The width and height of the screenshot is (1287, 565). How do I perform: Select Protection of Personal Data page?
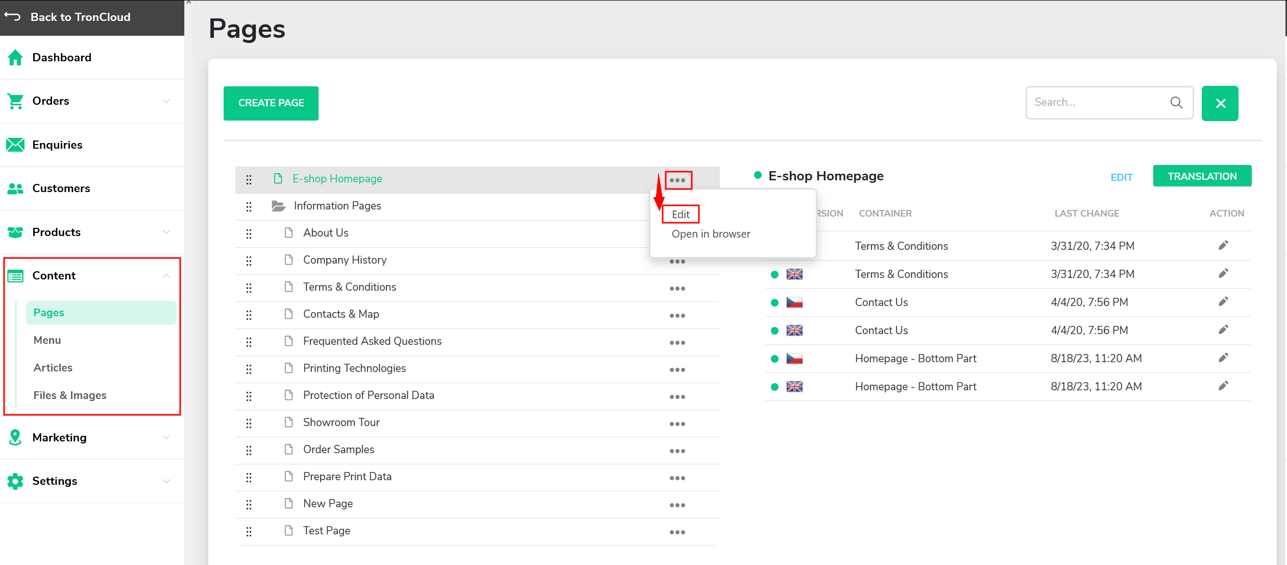click(x=369, y=395)
